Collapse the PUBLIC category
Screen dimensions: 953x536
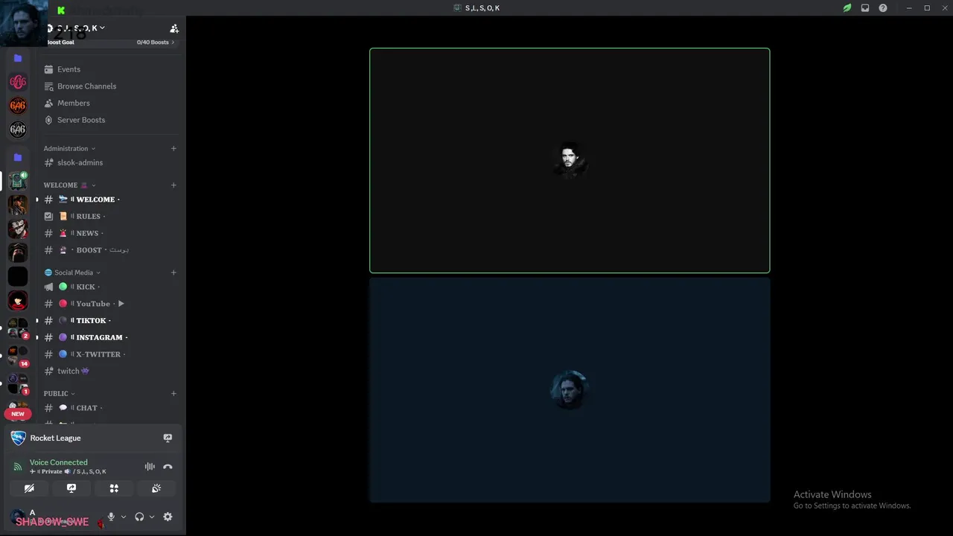[x=59, y=393]
